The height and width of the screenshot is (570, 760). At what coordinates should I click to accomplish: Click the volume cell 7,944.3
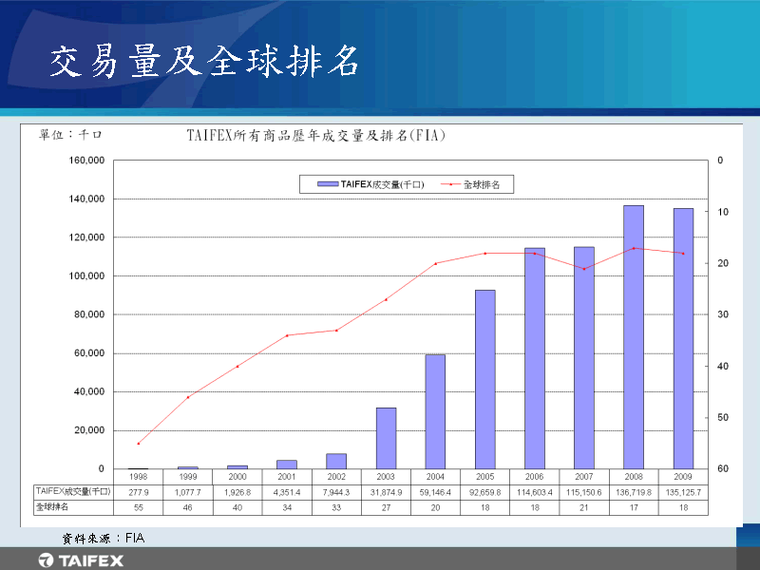pyautogui.click(x=336, y=492)
